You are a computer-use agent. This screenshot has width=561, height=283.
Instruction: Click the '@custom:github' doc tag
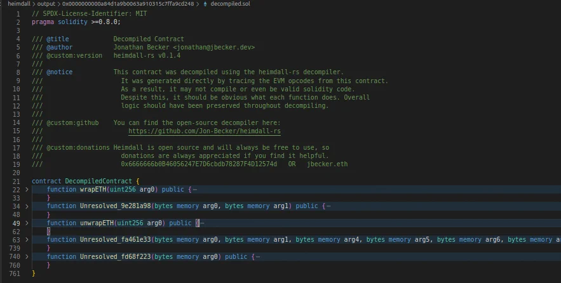tap(72, 122)
